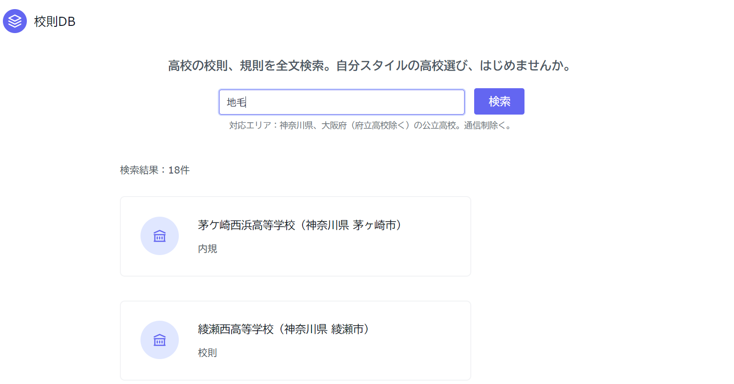Click the first search result for 茅ヶ崎市 school
Viewport: 734px width, 384px height.
pos(295,236)
